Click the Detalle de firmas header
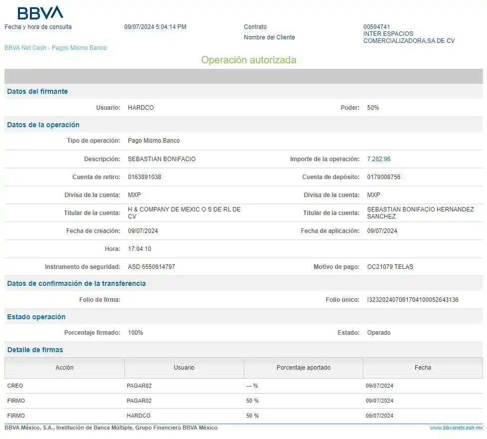The width and height of the screenshot is (487, 439). [35, 350]
